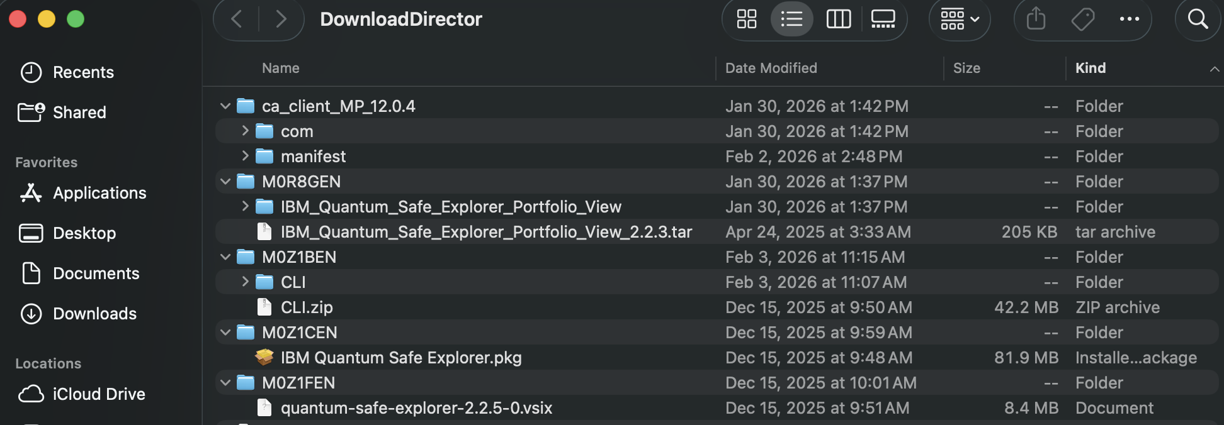Screen dimensions: 1224x425
Task: Open the Finder search
Action: pyautogui.click(x=1198, y=19)
